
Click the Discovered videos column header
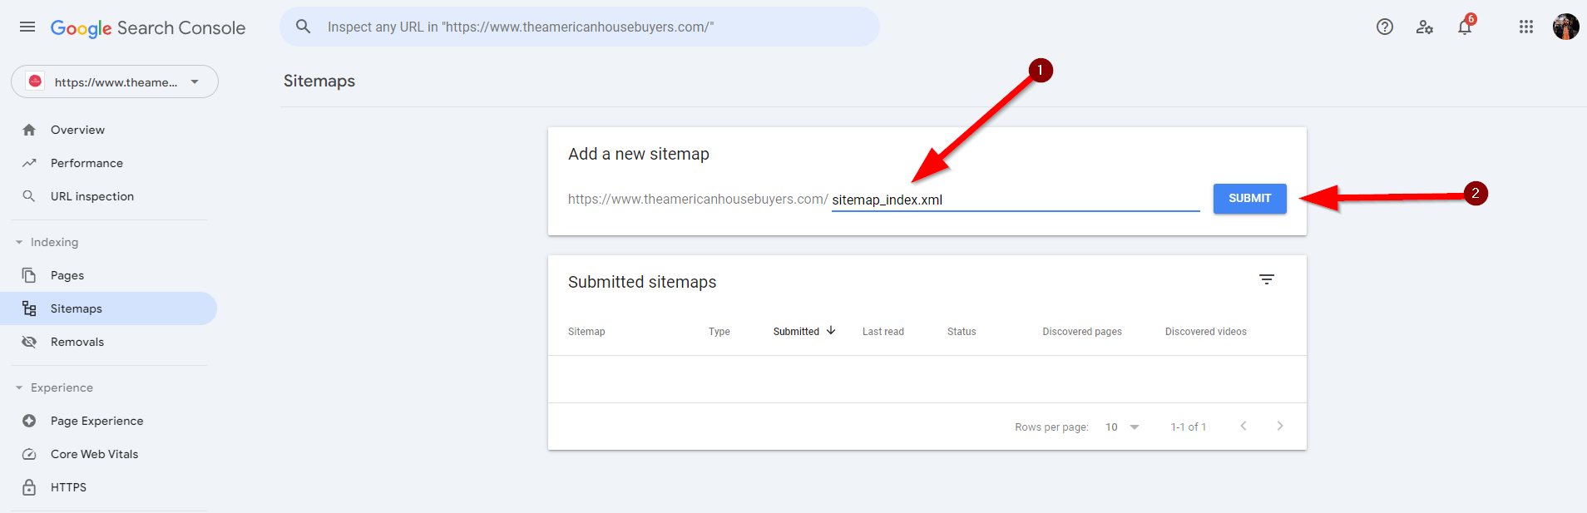pos(1206,332)
